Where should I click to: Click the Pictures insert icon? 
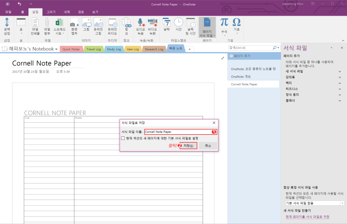click(86, 23)
